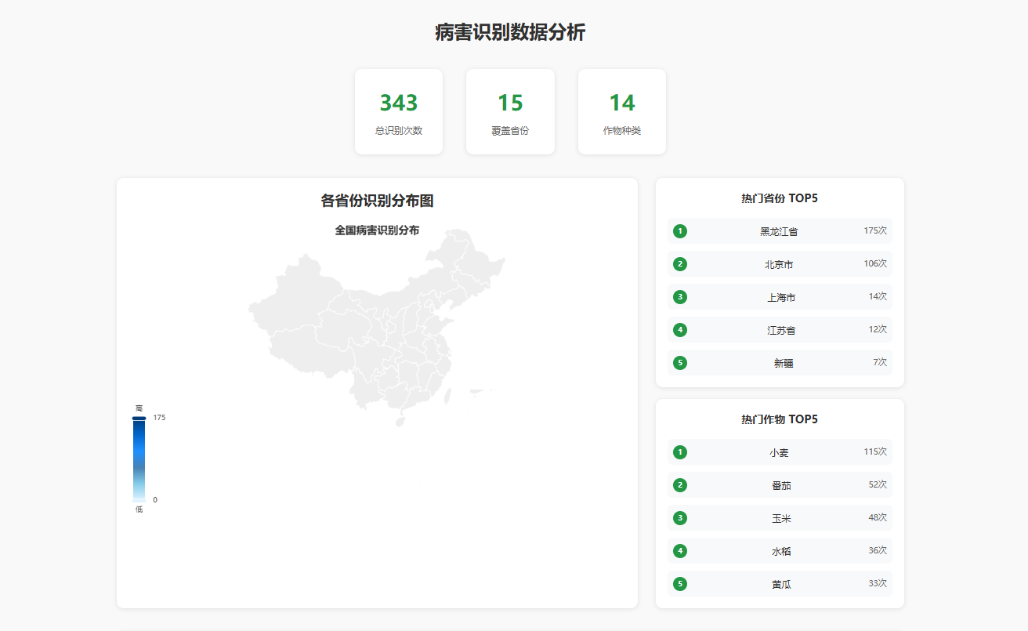Click the 全国病害识别分布 chart title

point(377,230)
